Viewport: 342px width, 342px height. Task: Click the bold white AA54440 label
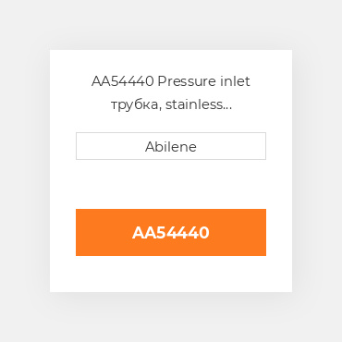tap(171, 232)
